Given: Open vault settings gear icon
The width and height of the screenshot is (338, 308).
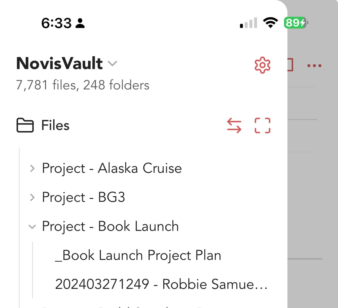Looking at the screenshot, I should 262,65.
